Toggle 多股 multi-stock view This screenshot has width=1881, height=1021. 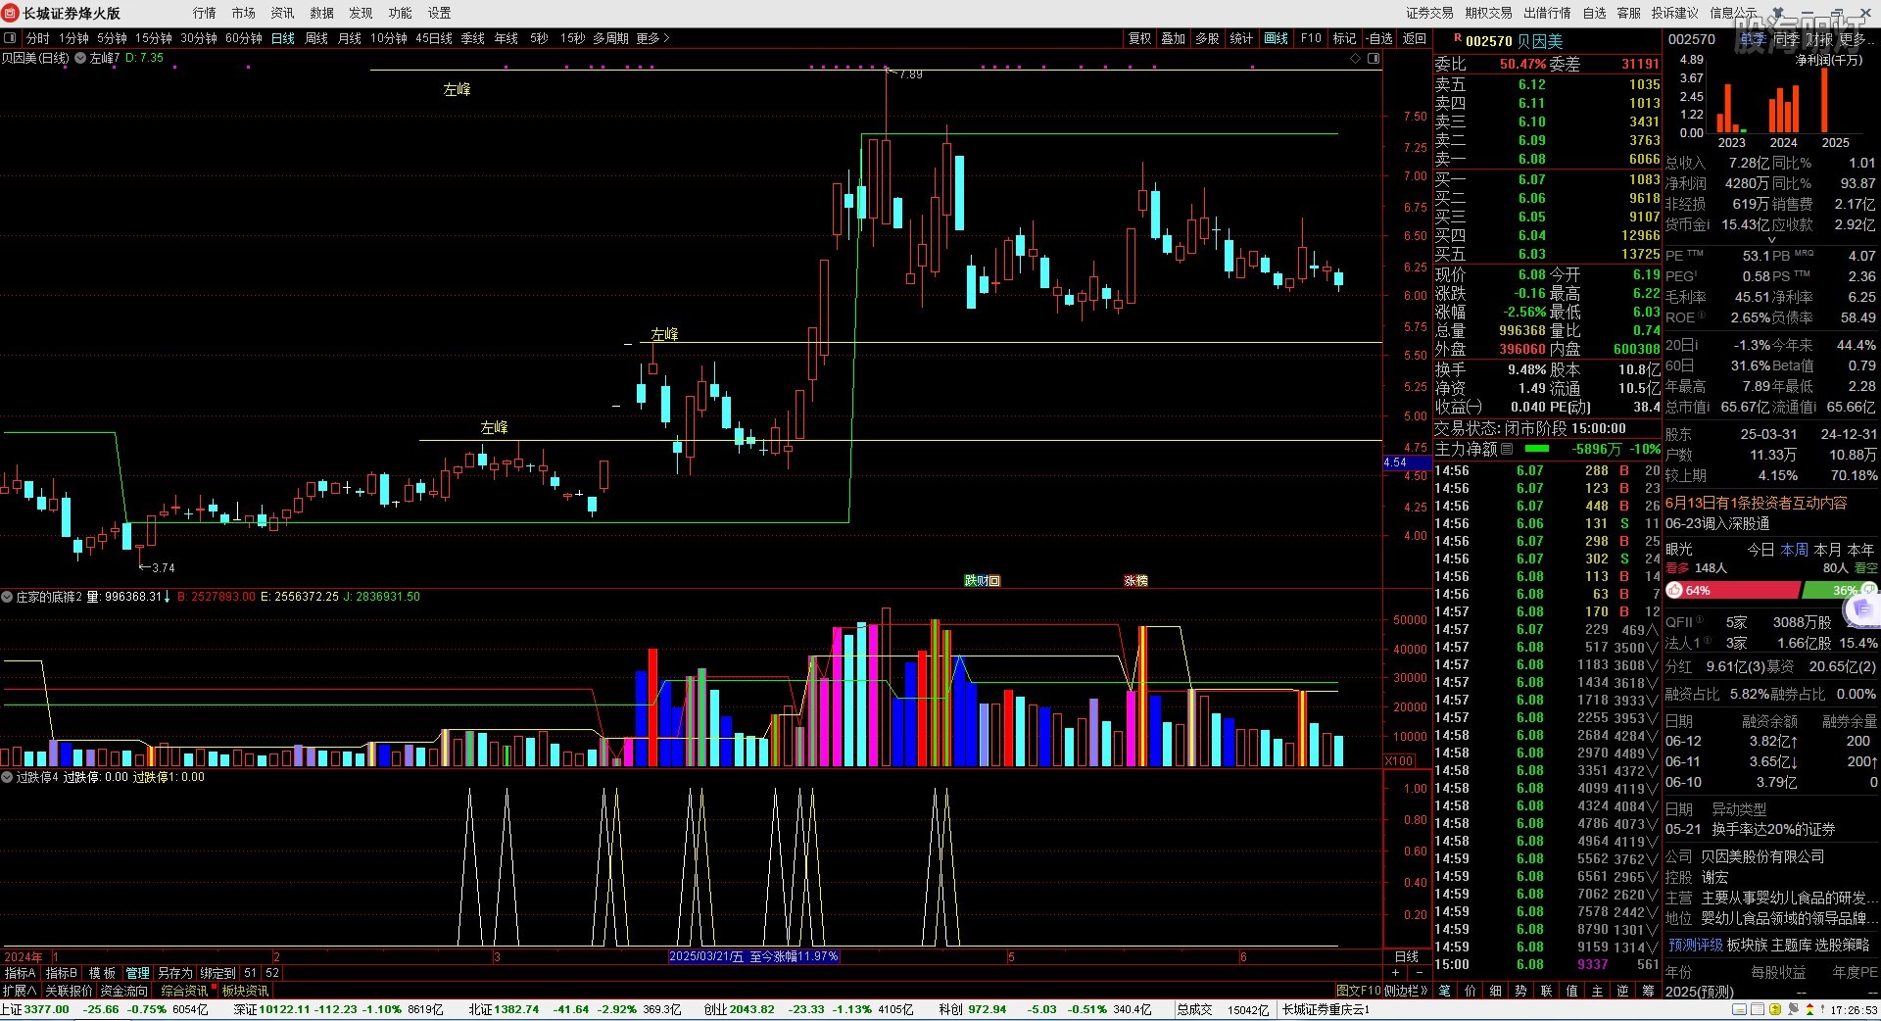click(1207, 38)
